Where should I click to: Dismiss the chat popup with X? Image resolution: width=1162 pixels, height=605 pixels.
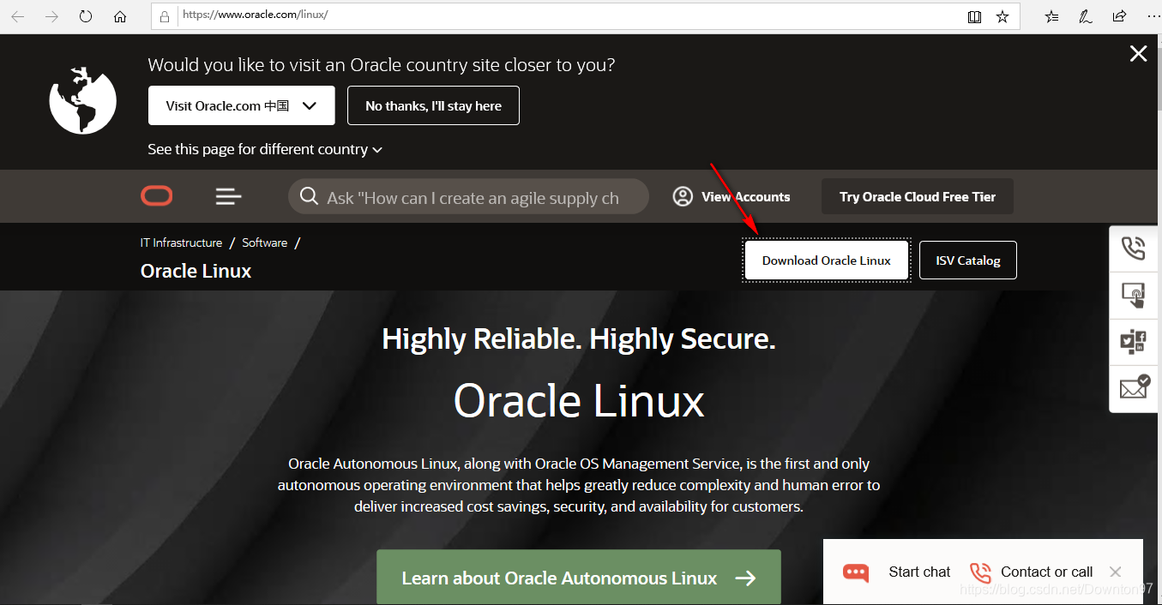coord(1115,572)
